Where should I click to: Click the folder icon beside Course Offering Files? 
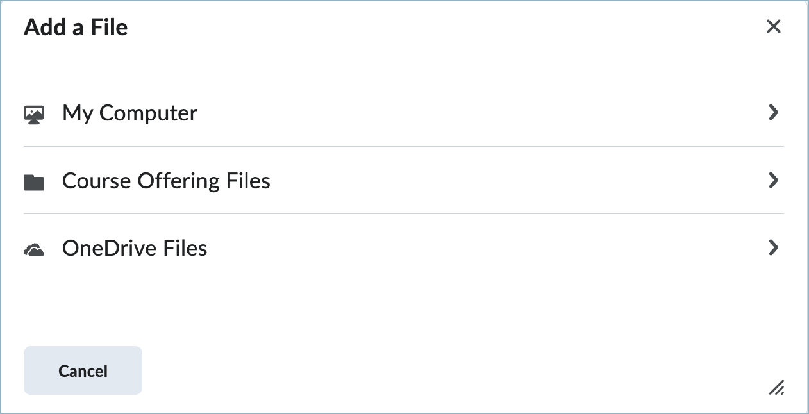pyautogui.click(x=33, y=181)
